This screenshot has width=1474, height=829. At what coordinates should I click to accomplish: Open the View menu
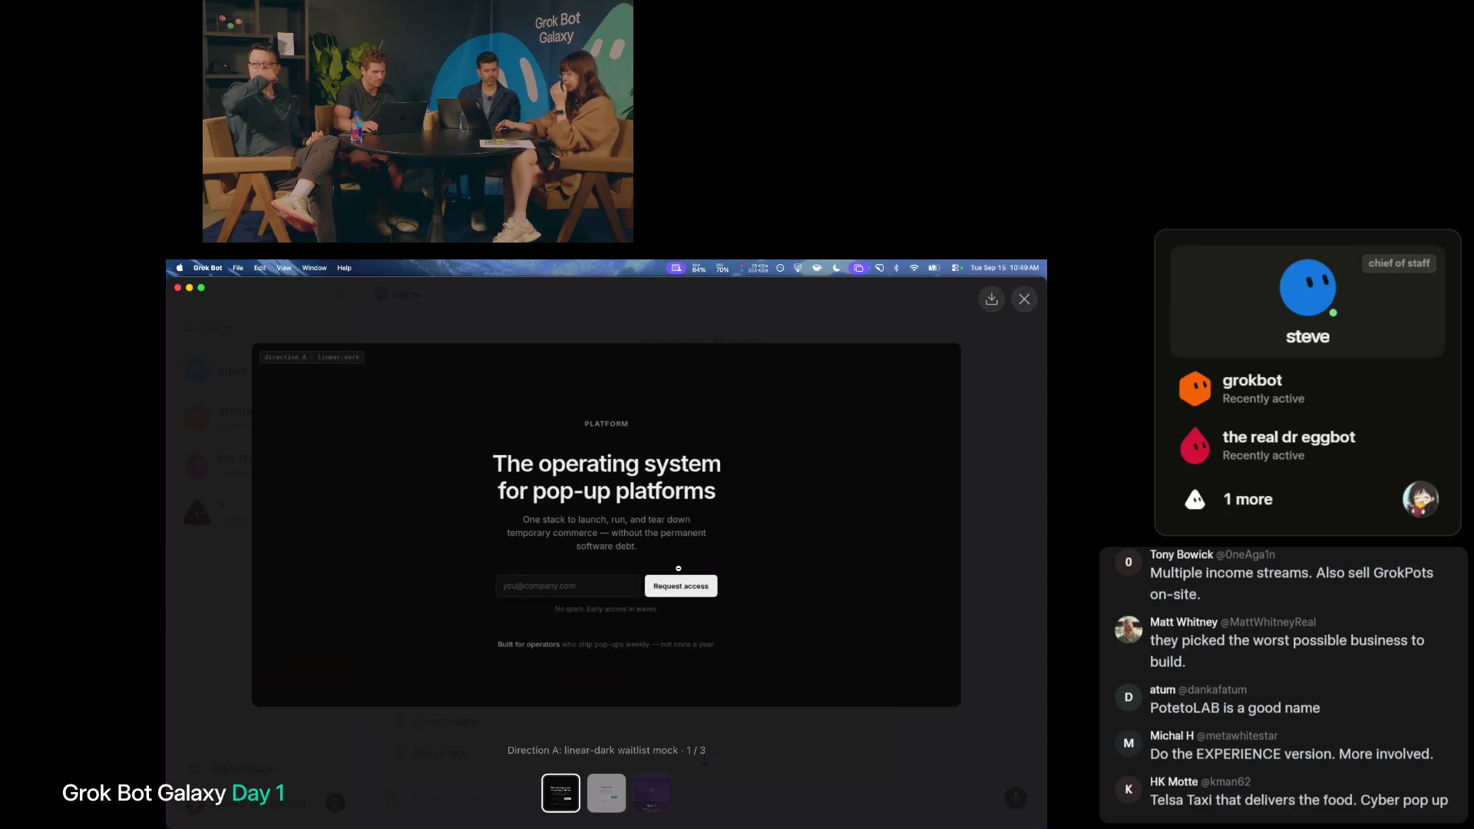[284, 268]
